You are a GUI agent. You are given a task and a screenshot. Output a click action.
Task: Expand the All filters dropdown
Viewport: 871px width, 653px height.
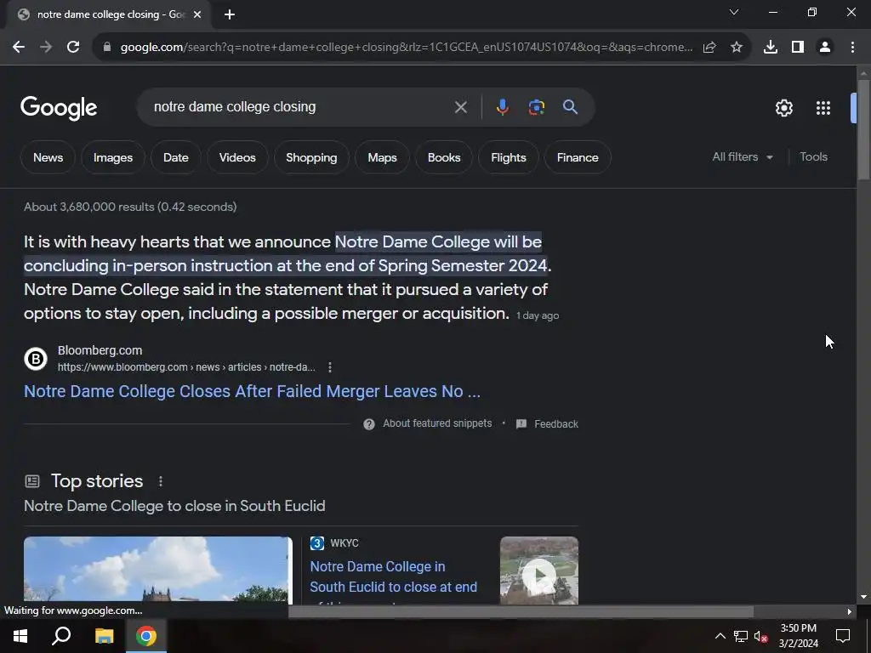pyautogui.click(x=742, y=157)
